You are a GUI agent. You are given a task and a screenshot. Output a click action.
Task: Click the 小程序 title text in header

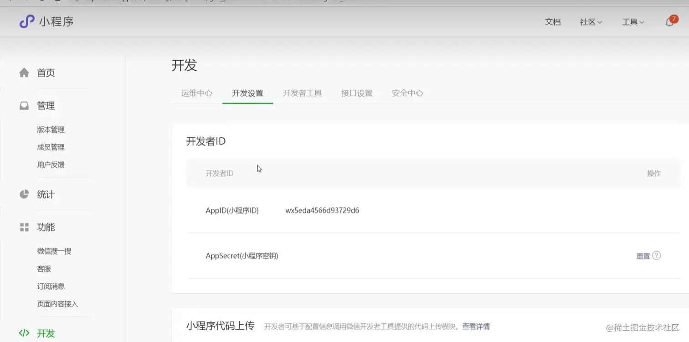(57, 21)
